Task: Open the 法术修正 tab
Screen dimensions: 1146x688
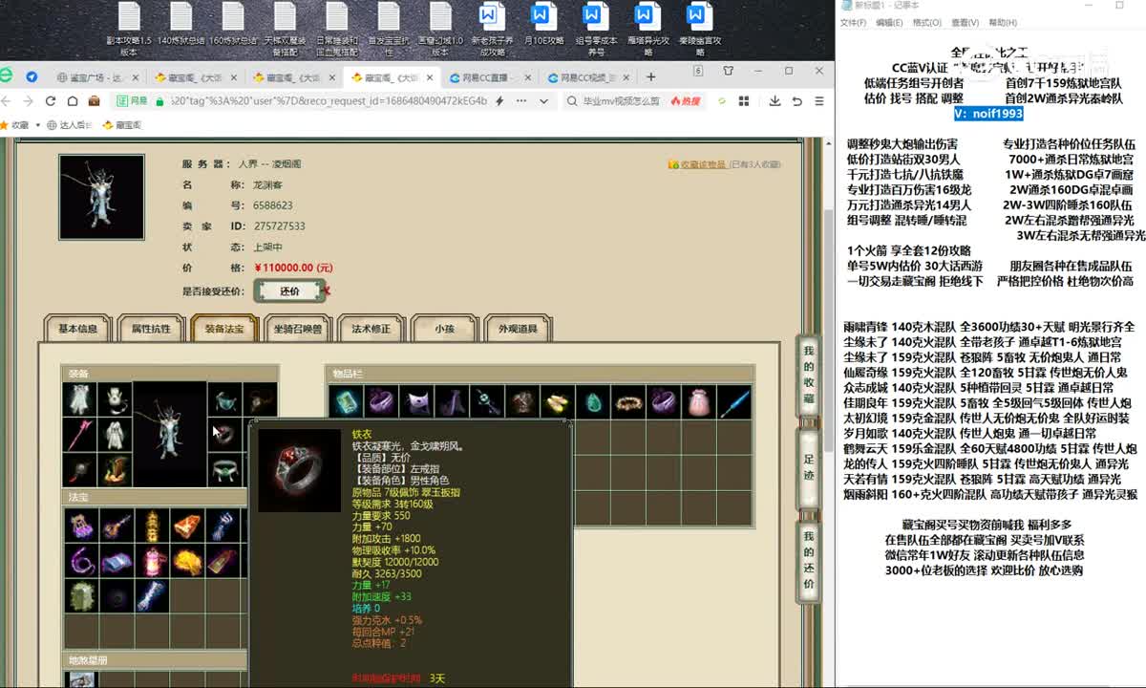Action: pyautogui.click(x=371, y=328)
